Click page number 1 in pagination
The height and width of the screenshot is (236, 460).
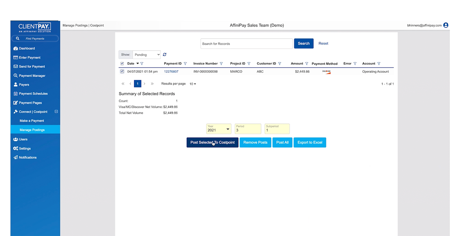pos(138,84)
